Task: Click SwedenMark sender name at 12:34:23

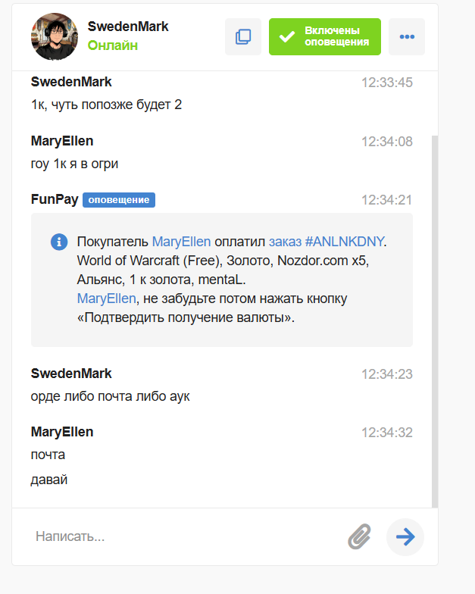Action: pos(71,374)
